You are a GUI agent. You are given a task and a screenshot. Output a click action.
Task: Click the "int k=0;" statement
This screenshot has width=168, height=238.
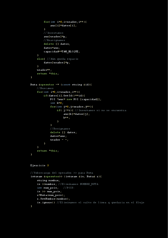[x=57, y=103]
